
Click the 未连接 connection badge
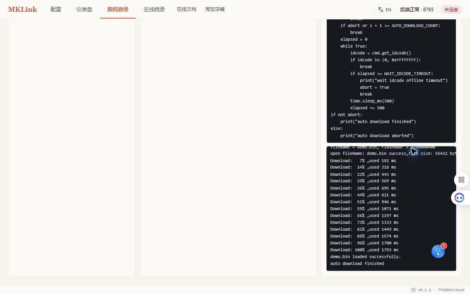(x=451, y=10)
